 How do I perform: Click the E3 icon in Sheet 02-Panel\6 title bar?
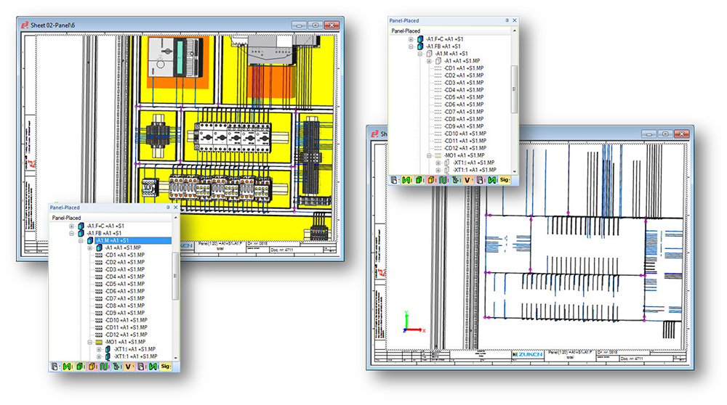[x=24, y=24]
